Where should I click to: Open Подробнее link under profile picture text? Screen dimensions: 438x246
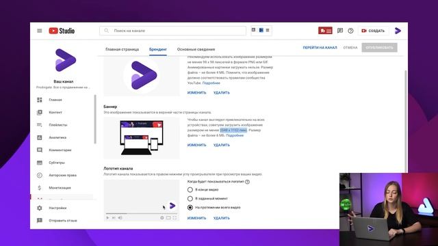click(211, 83)
